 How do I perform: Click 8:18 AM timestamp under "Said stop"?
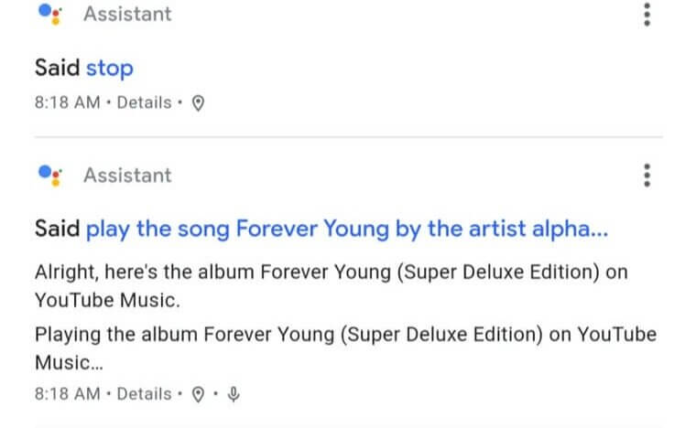pos(67,103)
